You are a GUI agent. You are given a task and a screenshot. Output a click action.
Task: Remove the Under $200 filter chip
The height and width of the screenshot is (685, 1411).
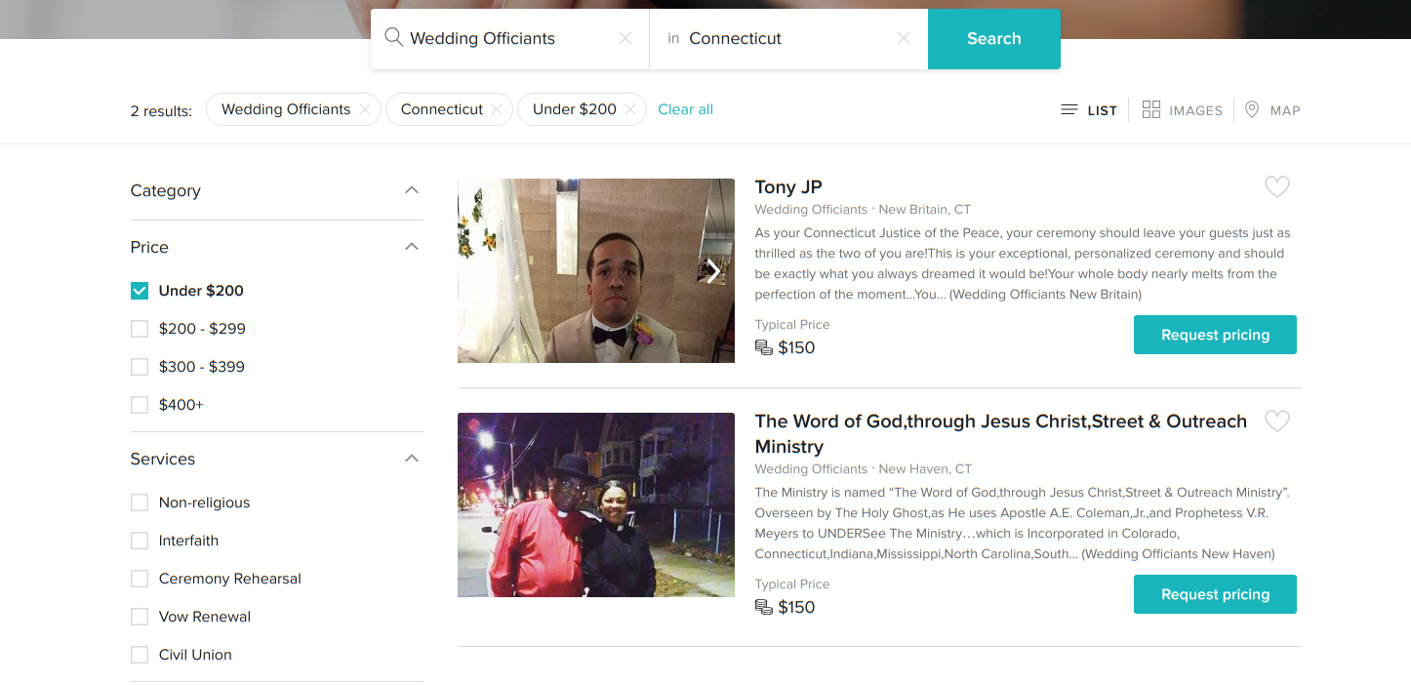click(x=630, y=110)
